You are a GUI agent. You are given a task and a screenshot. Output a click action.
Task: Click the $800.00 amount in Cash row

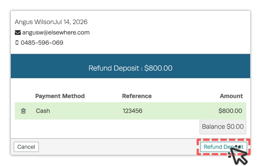(x=230, y=111)
